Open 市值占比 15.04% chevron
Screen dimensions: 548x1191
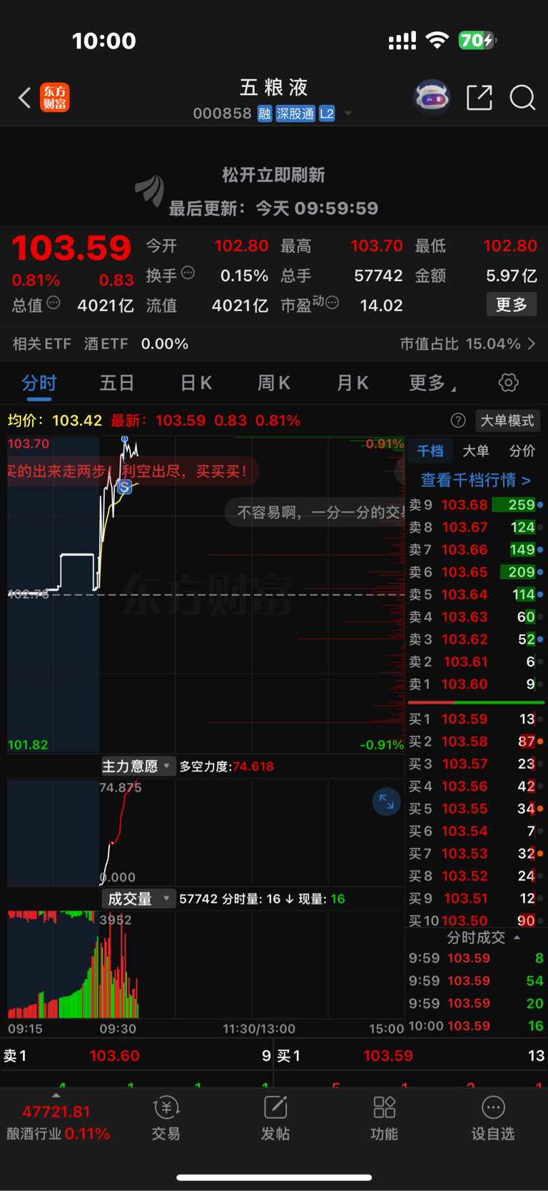(532, 344)
